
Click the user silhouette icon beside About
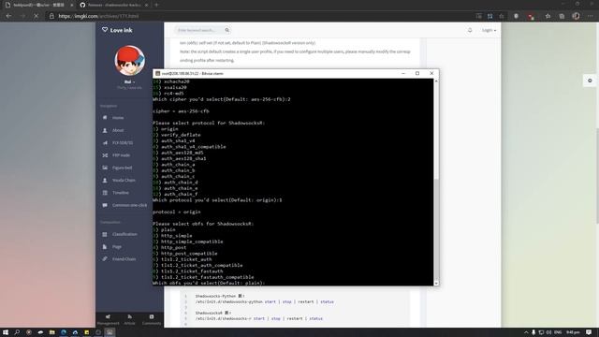click(x=105, y=130)
